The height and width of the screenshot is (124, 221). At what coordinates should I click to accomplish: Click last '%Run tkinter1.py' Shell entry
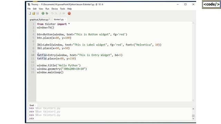coord(48,115)
